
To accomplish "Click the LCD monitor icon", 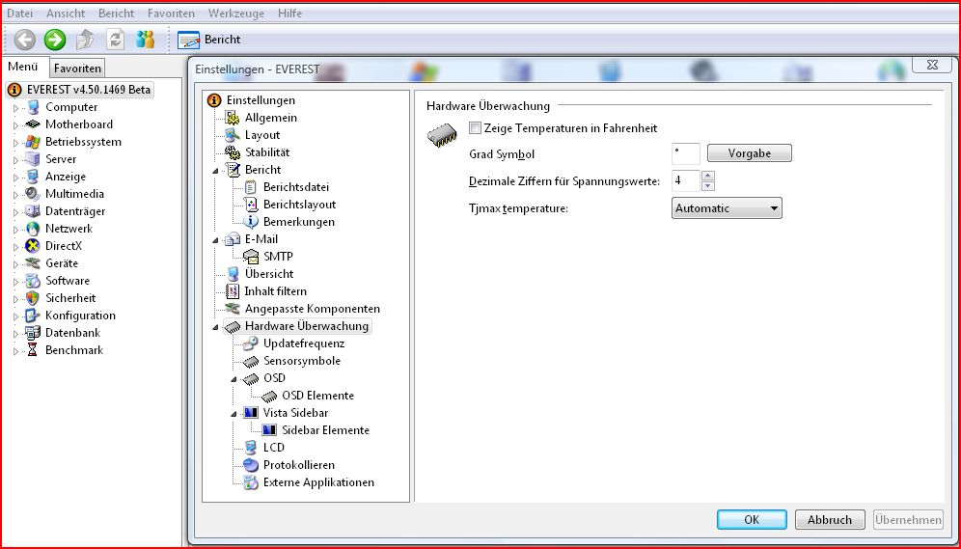I will tap(251, 448).
